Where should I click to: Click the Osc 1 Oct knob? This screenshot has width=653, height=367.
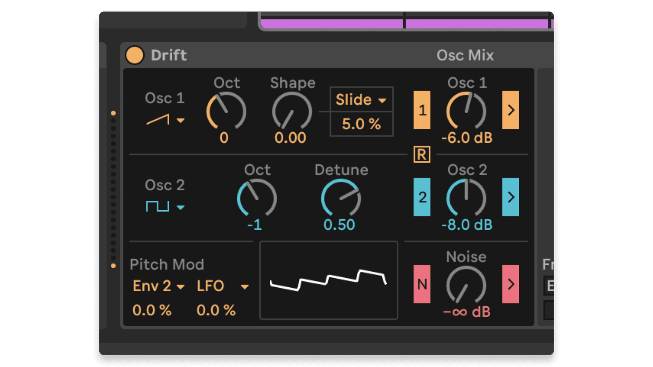tap(226, 111)
